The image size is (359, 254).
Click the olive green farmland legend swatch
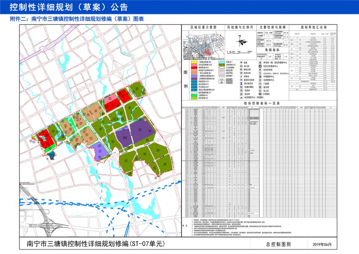[x=222, y=65]
